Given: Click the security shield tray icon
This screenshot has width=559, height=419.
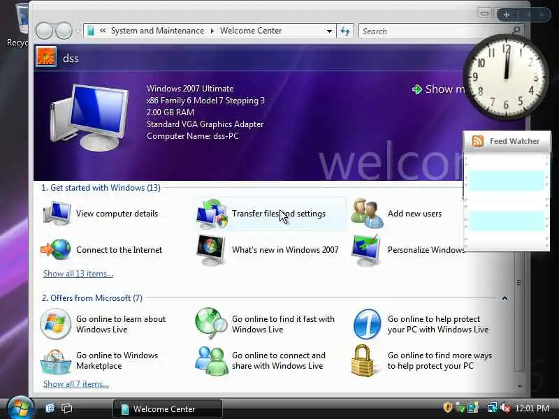Looking at the screenshot, I should pyautogui.click(x=448, y=407).
